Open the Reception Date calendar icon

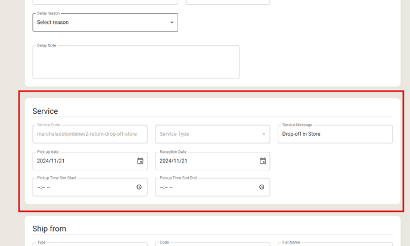click(x=263, y=161)
